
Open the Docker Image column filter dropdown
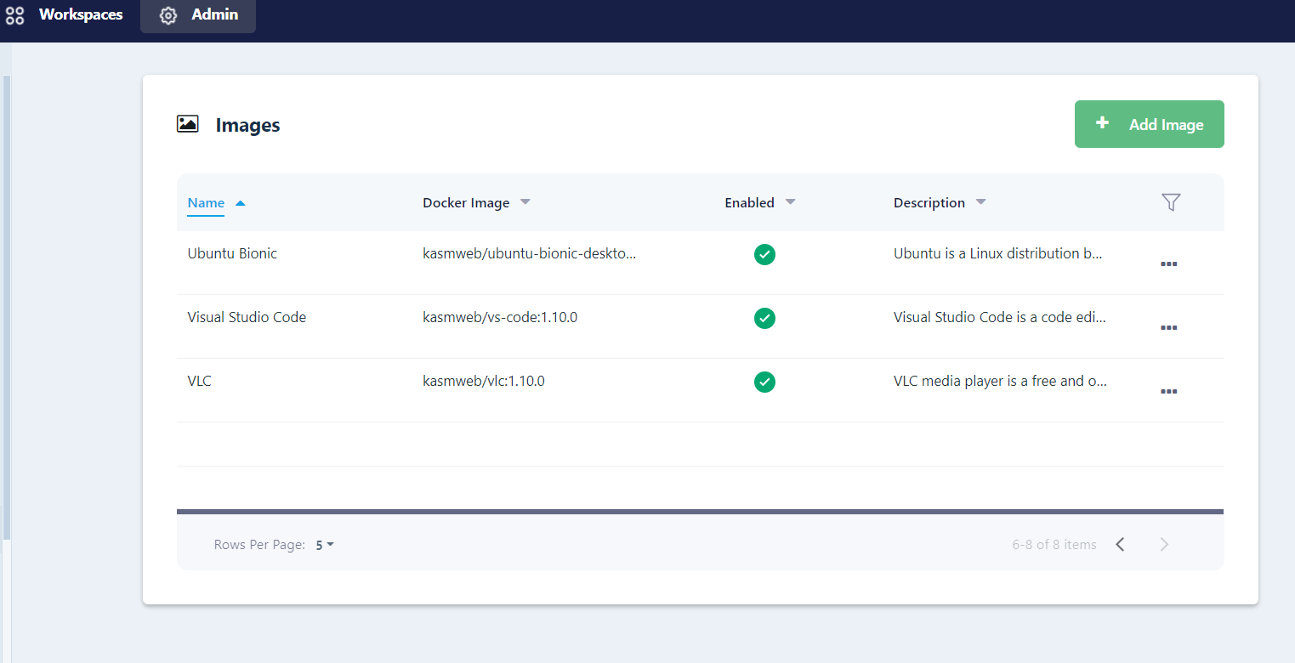(x=525, y=202)
